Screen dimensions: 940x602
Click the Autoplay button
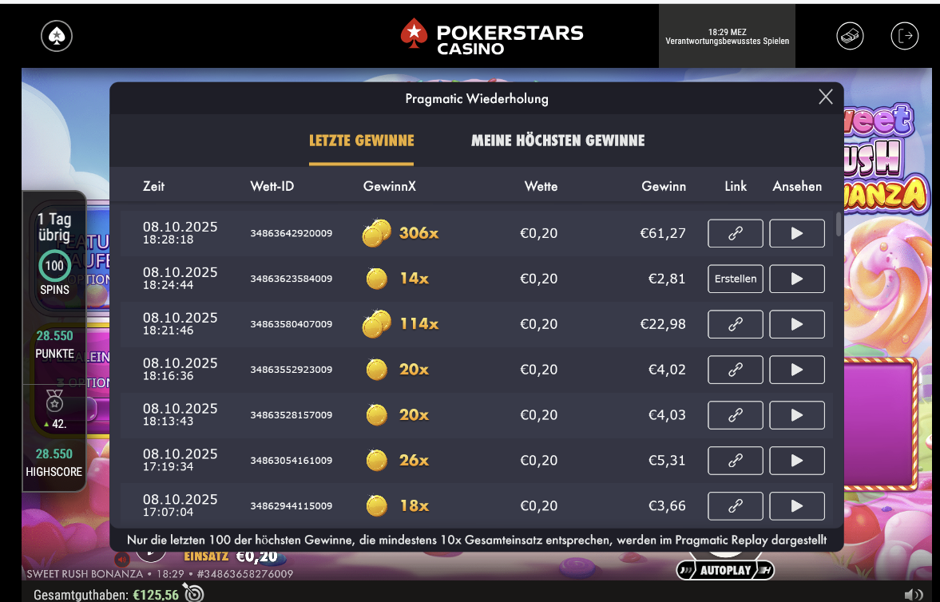click(725, 570)
